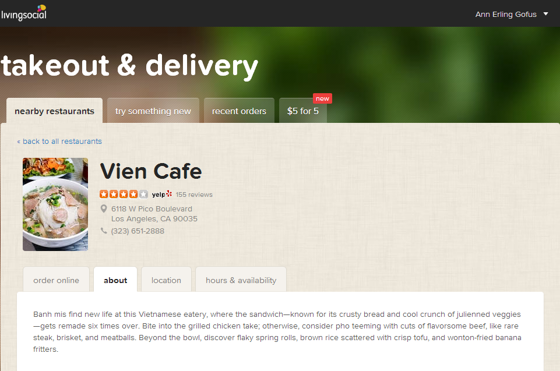Open the $5 for 5 tab
The image size is (560, 371).
point(303,111)
